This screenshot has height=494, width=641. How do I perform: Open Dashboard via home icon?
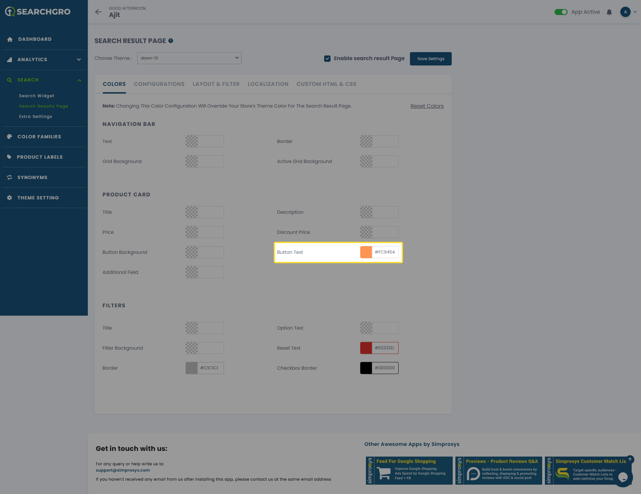10,39
